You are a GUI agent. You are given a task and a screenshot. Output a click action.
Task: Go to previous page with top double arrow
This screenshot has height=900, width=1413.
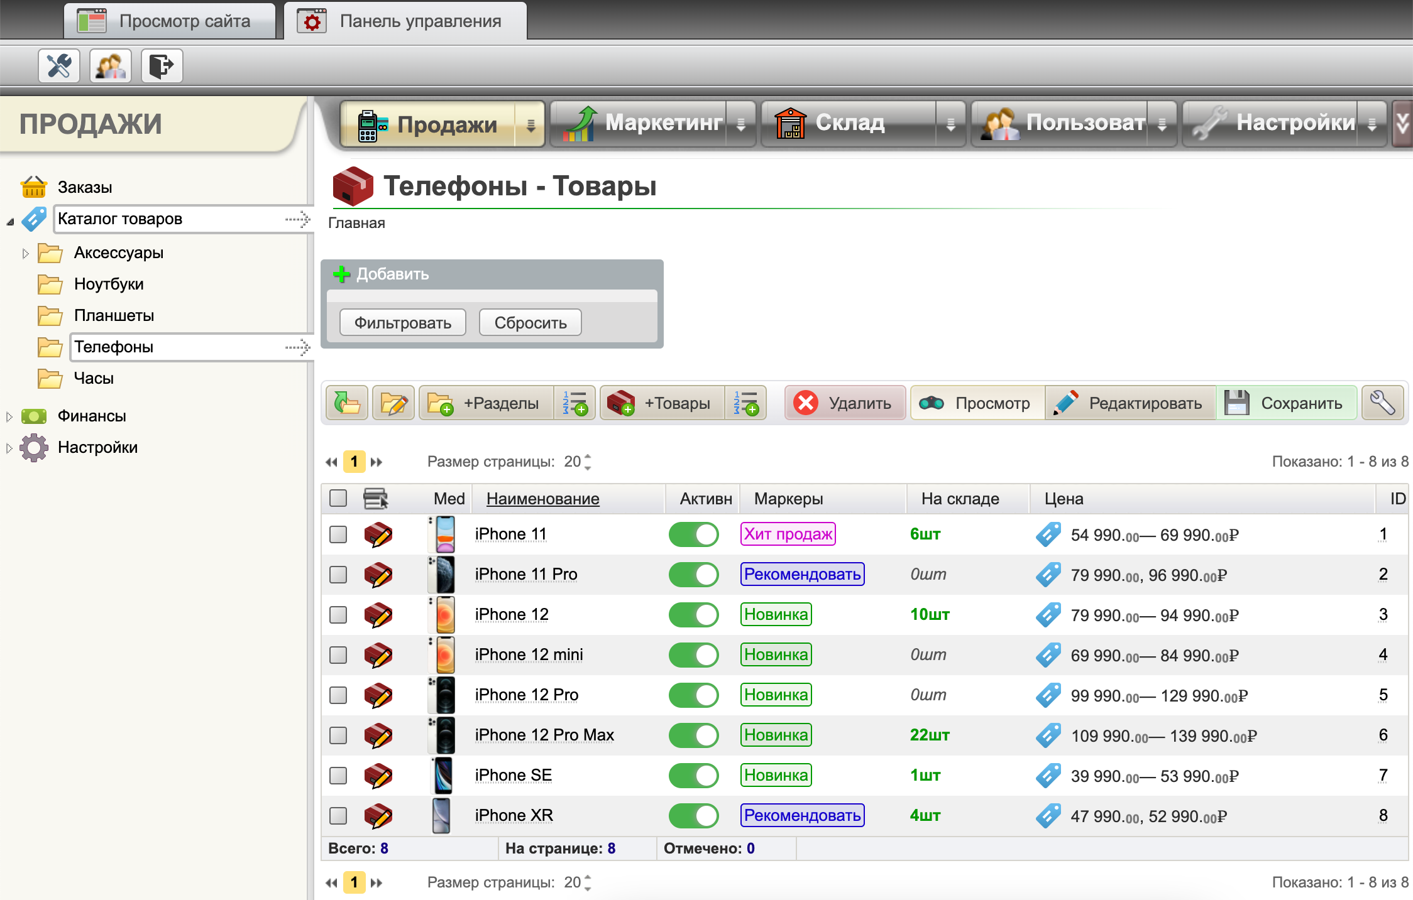point(331,462)
